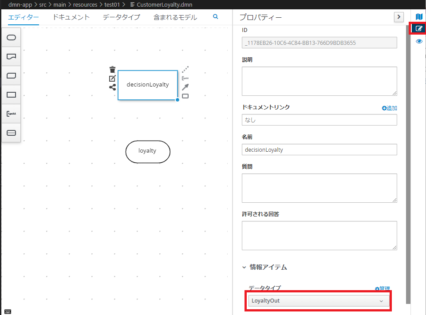Image resolution: width=426 pixels, height=315 pixels.
Task: Toggle the preview eye icon panel
Action: click(x=419, y=41)
